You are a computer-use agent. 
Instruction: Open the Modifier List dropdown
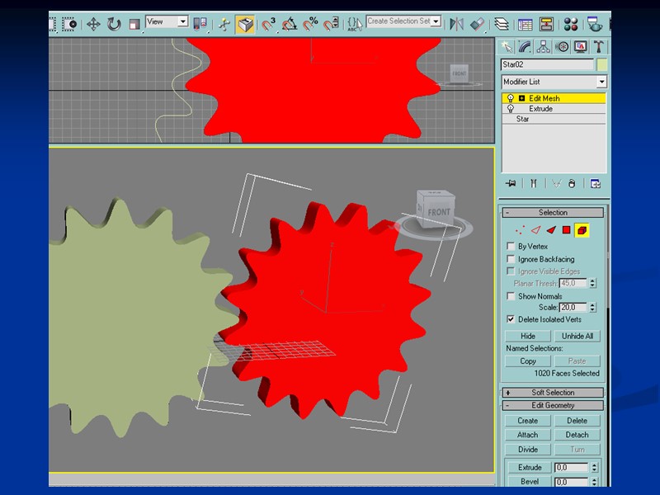[601, 82]
